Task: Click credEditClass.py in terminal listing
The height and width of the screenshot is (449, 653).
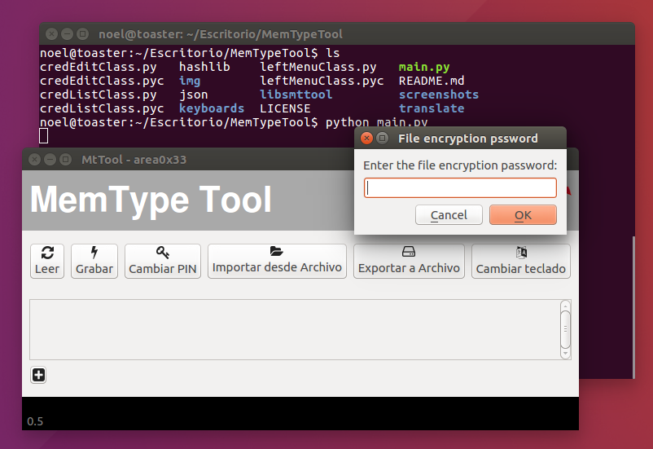Action: [99, 67]
